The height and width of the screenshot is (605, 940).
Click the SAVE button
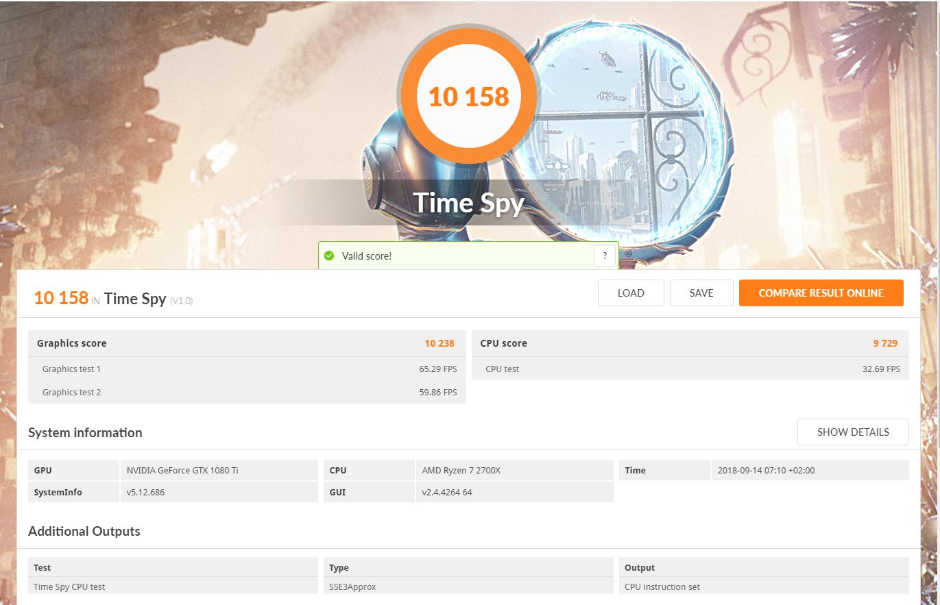point(701,293)
